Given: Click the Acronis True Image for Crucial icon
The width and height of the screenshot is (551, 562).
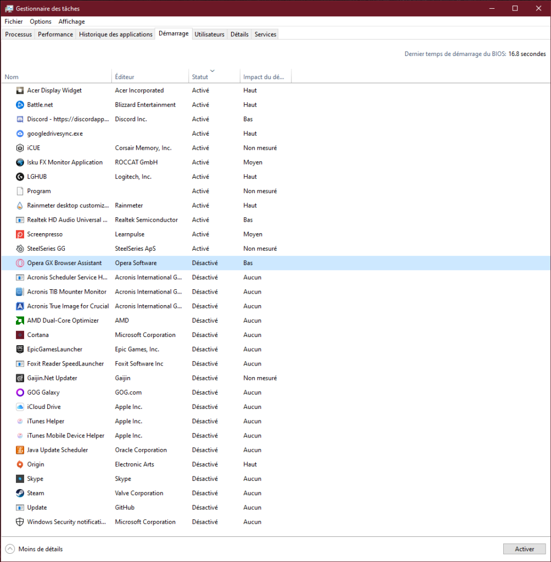Looking at the screenshot, I should (20, 306).
